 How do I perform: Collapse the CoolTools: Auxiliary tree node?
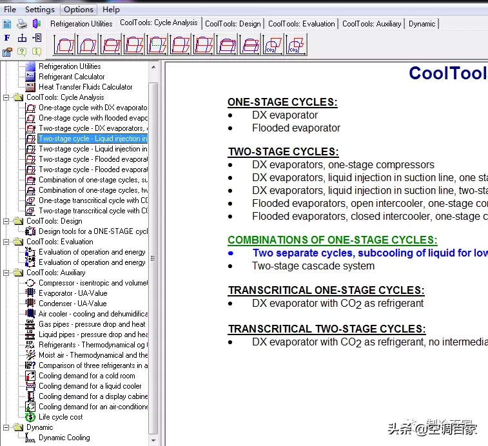[x=6, y=273]
